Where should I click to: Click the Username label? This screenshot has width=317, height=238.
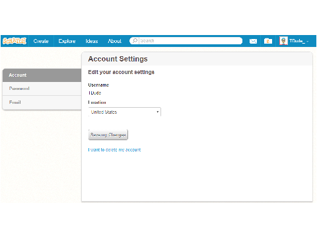tap(98, 85)
